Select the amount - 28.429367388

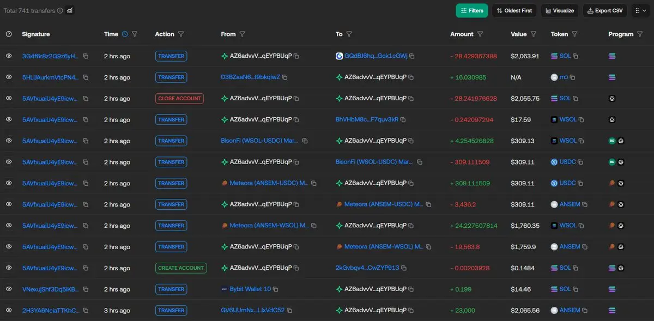coord(474,56)
